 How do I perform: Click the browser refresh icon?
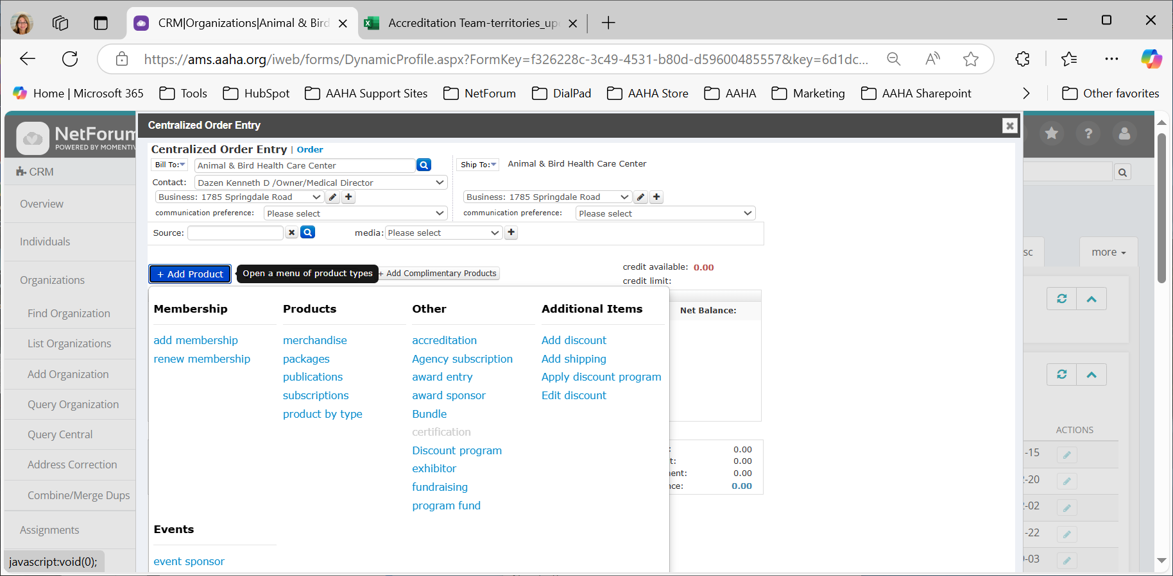(70, 60)
